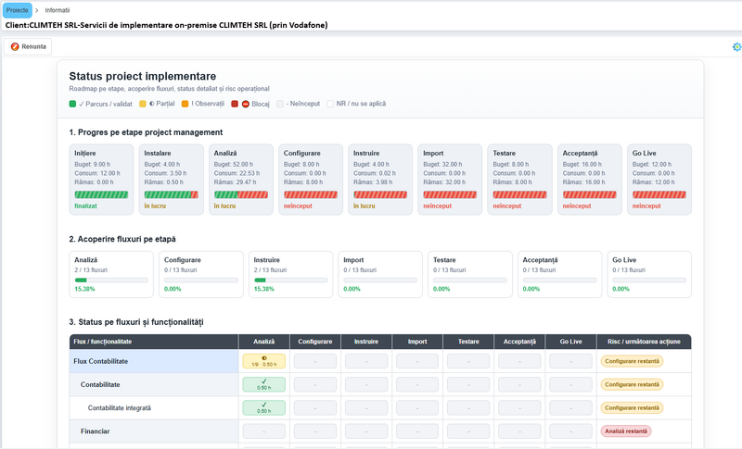Click the Go Live table column header
Viewport: 742px width, 449px height.
point(570,342)
